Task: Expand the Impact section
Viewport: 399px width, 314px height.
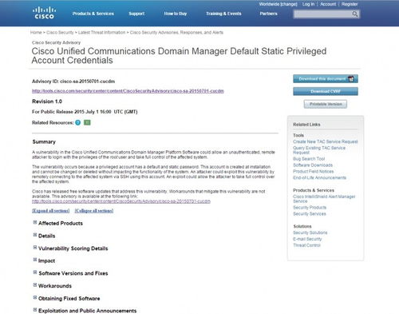Action: pyautogui.click(x=35, y=260)
